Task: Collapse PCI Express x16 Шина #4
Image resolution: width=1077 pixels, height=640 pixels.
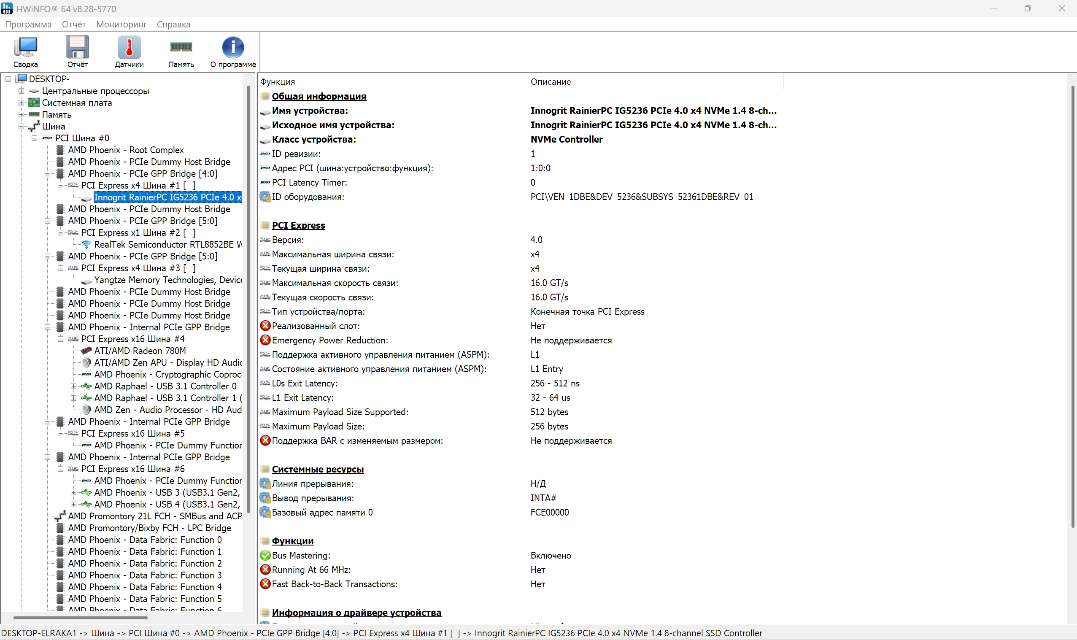Action: click(x=61, y=339)
